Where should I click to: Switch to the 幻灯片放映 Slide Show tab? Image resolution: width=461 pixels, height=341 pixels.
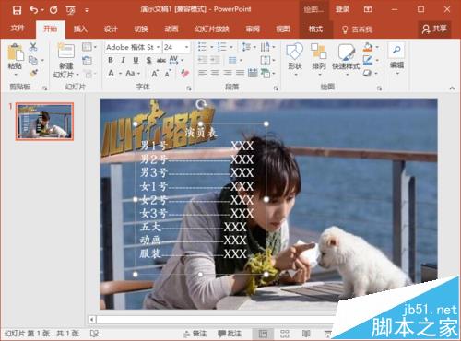point(212,29)
